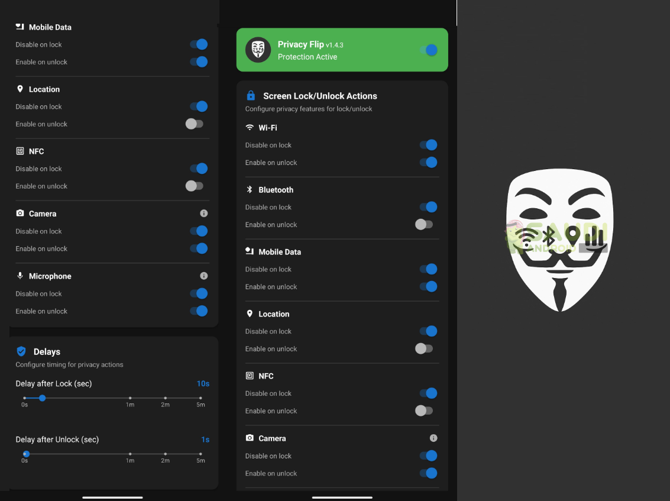Click the Microphone section label
This screenshot has width=670, height=501.
point(50,276)
